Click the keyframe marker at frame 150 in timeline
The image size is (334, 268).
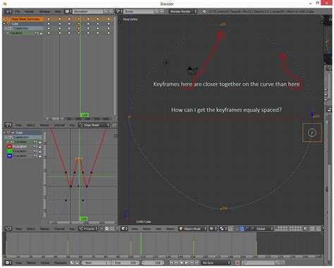194,248
